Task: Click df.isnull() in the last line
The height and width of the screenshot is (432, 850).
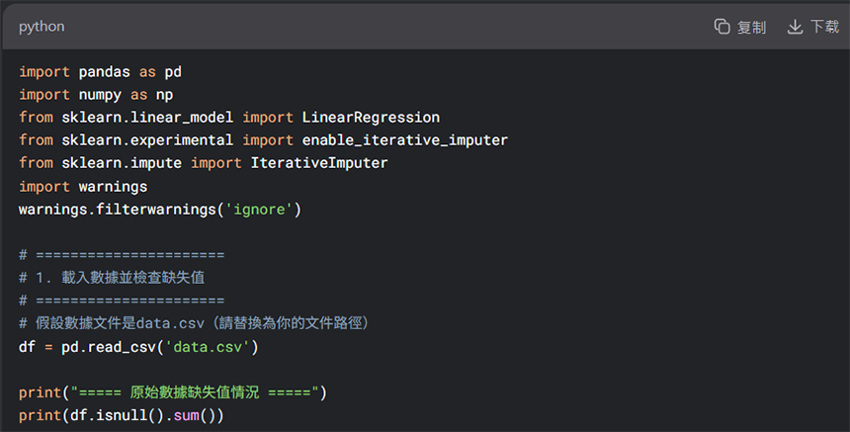Action: pos(117,415)
